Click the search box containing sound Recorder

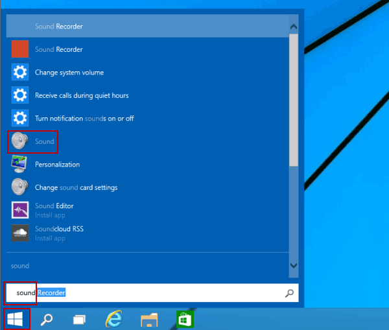pyautogui.click(x=152, y=293)
